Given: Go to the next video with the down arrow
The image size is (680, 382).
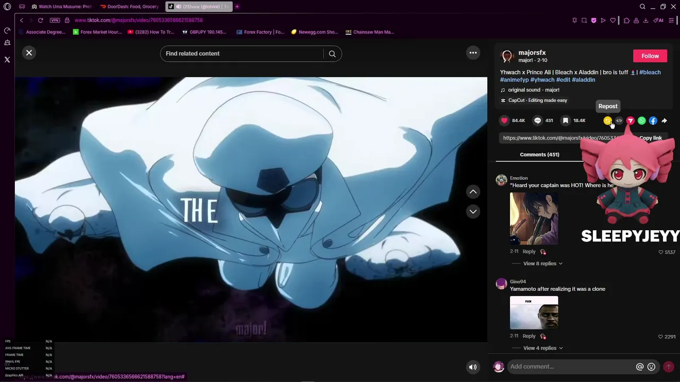Looking at the screenshot, I should (473, 211).
